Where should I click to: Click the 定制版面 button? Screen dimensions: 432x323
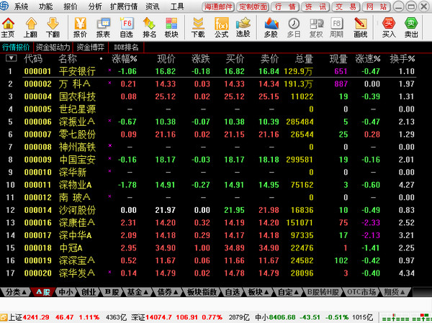[x=253, y=6]
